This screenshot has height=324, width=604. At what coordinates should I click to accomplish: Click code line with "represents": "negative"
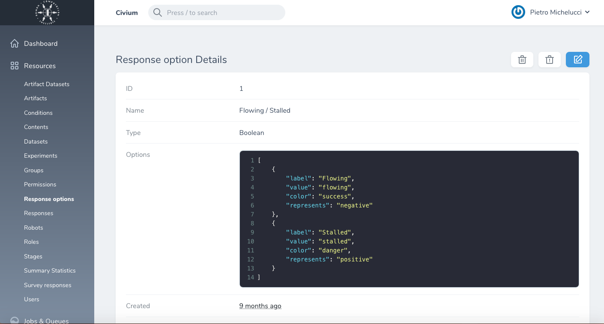tap(329, 205)
